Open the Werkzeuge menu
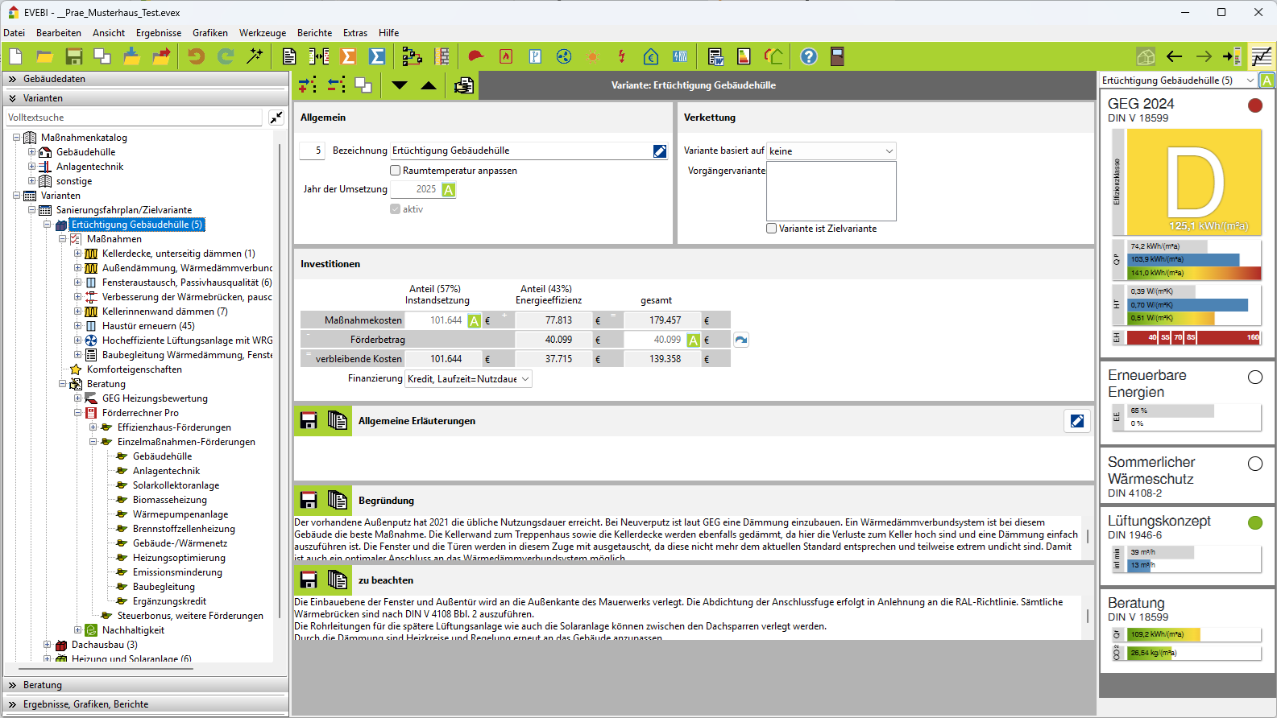 [x=263, y=33]
